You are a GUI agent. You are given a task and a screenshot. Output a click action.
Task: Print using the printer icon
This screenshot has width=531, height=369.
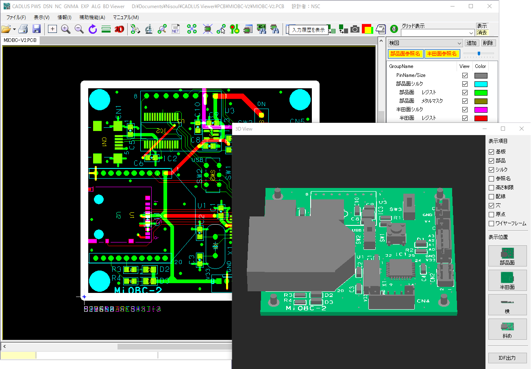(23, 29)
